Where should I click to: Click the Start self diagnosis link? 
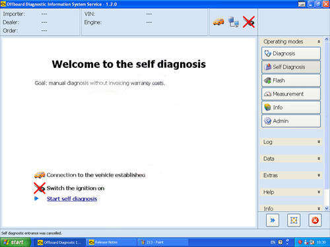[x=72, y=199]
